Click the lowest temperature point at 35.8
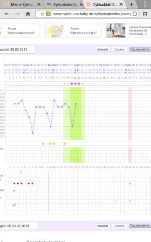This screenshot has width=151, height=242. click(33, 133)
